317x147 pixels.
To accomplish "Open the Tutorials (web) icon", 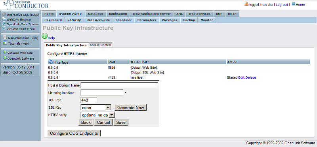I will click(5, 43).
